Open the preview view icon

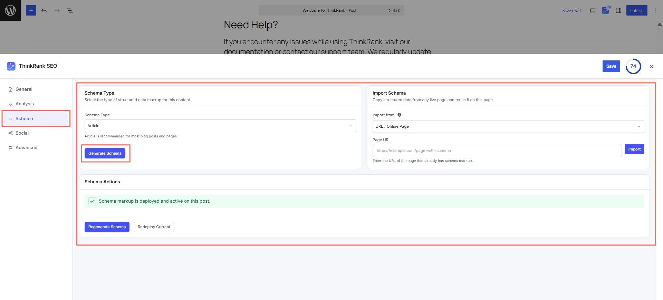(x=593, y=10)
